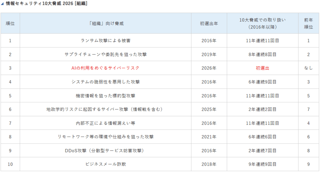Click the 初選出年 column header

click(x=209, y=23)
